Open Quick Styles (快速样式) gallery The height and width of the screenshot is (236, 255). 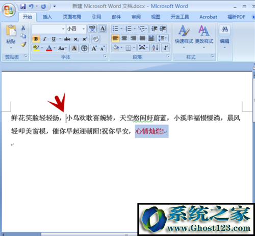[184, 37]
